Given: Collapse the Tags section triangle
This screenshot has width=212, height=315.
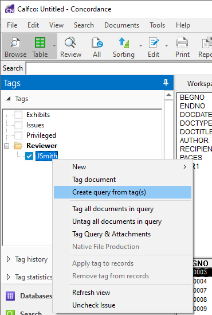Looking at the screenshot, I should coord(8,99).
